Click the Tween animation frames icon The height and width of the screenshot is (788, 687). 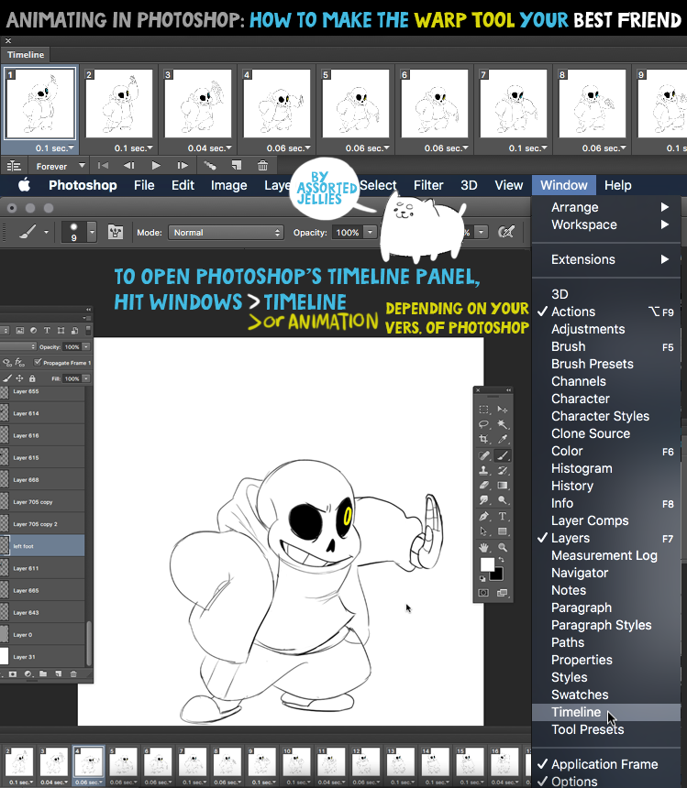click(x=210, y=165)
